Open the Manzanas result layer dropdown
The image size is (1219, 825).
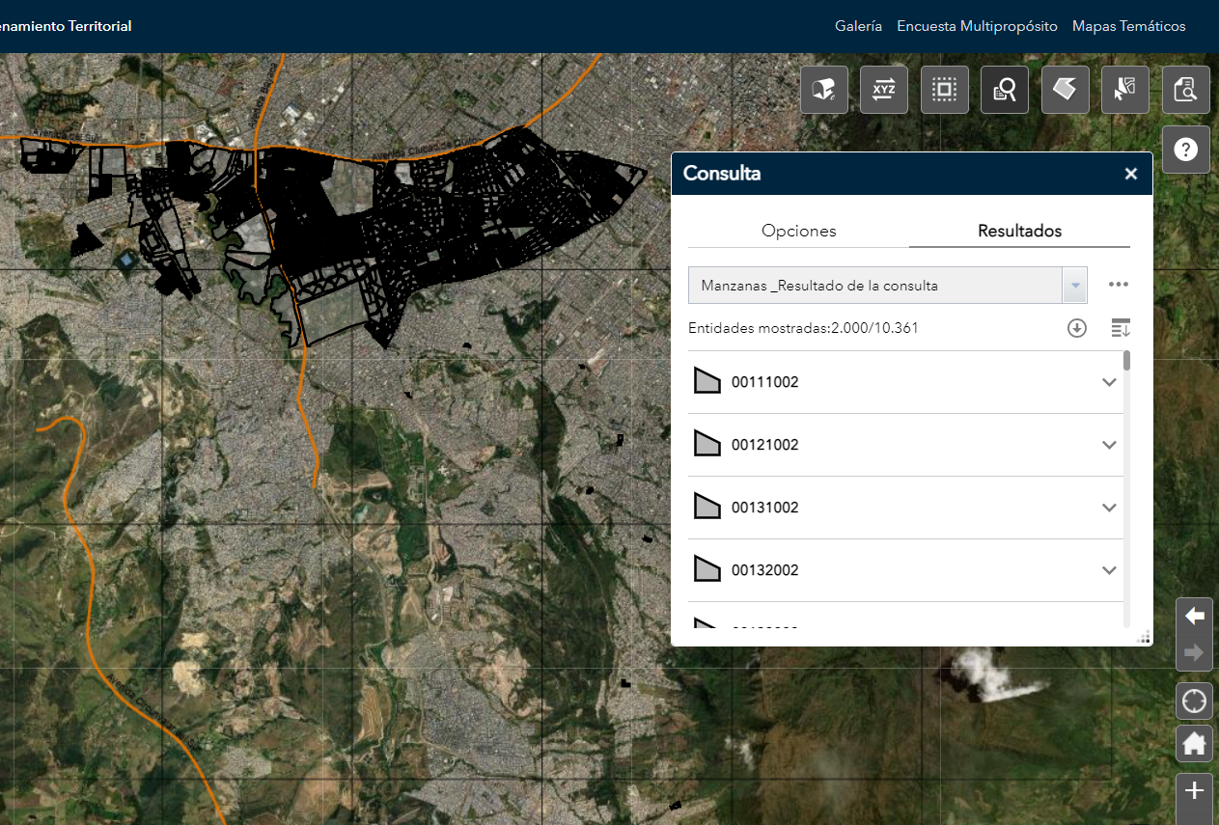[x=1074, y=286]
